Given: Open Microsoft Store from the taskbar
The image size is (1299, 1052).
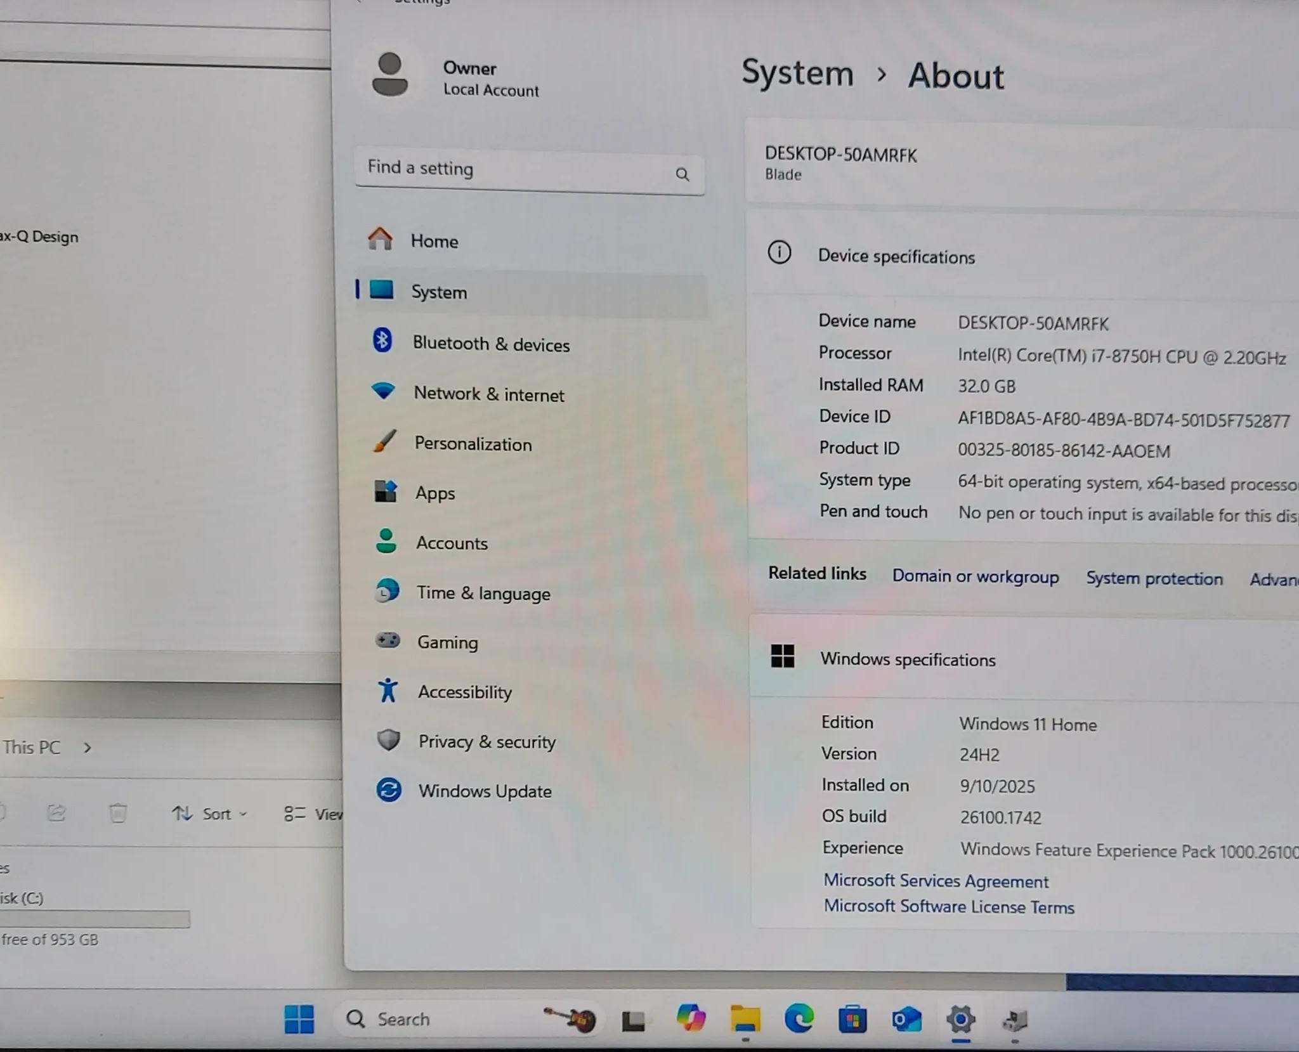Looking at the screenshot, I should coord(852,1019).
